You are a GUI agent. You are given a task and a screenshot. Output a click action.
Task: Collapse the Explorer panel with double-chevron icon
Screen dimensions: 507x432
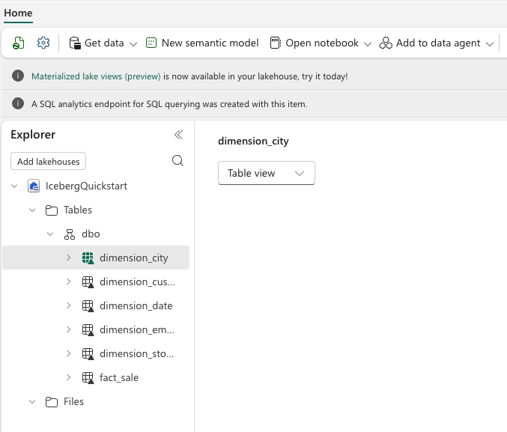click(178, 135)
